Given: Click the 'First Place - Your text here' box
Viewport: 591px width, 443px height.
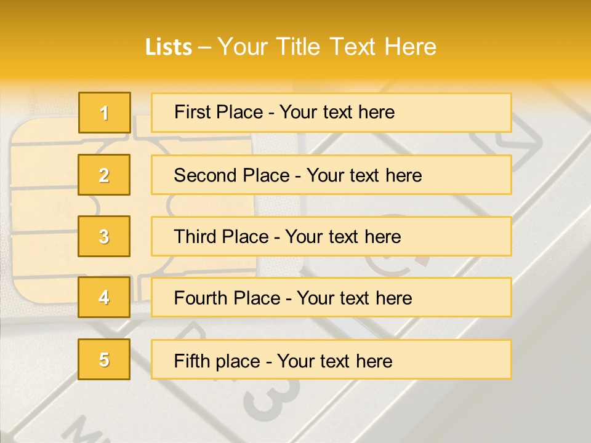Looking at the screenshot, I should tap(331, 113).
